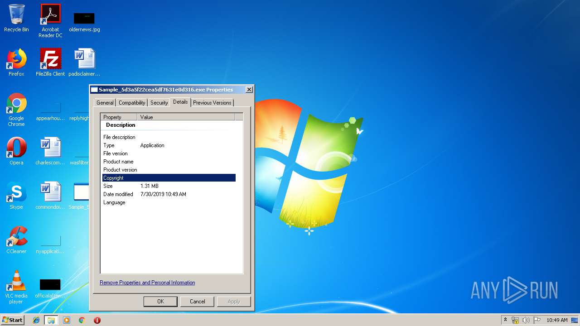This screenshot has width=580, height=326.
Task: Select the File version row
Action: [x=169, y=153]
